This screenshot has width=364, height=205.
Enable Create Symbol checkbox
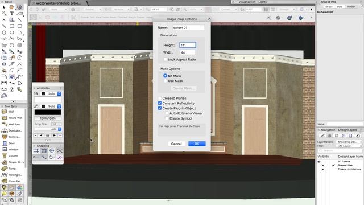pyautogui.click(x=167, y=118)
